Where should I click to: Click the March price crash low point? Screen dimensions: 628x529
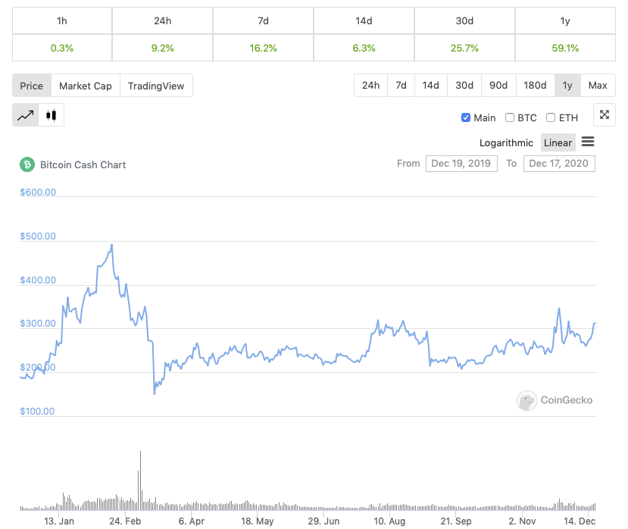coord(155,393)
